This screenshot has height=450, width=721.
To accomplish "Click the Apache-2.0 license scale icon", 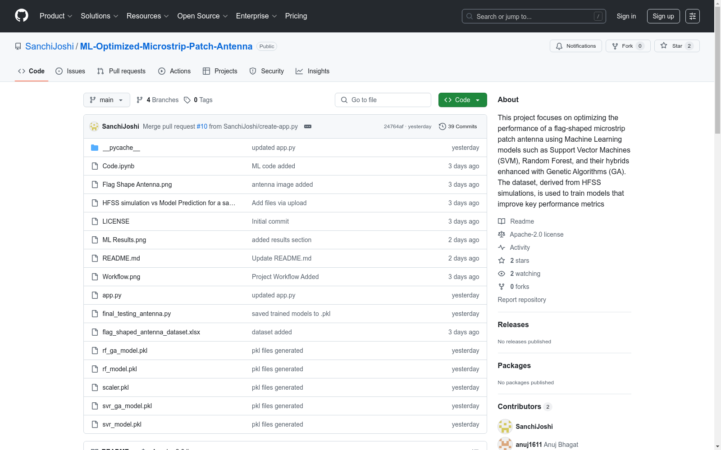I will point(502,234).
